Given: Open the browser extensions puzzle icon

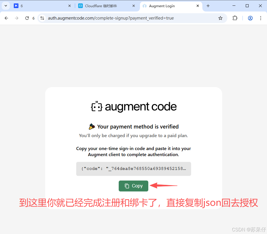Looking at the screenshot, I should tap(235, 18).
